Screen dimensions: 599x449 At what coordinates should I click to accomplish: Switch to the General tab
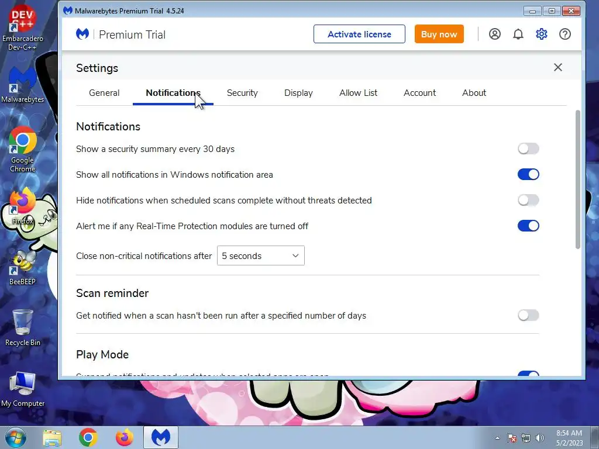click(x=104, y=93)
